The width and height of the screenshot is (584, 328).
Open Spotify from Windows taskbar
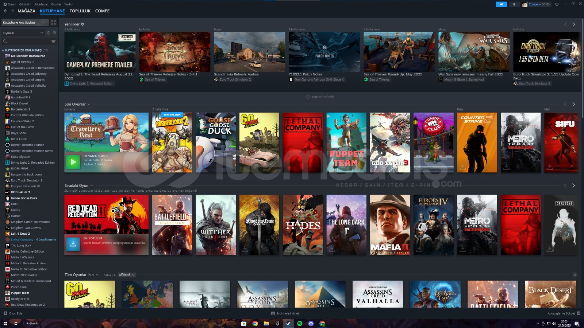[x=300, y=323]
